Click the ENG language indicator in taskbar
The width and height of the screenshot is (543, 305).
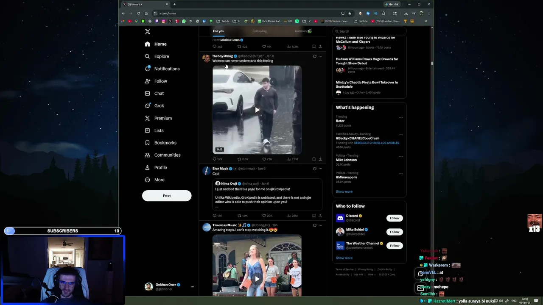514,301
